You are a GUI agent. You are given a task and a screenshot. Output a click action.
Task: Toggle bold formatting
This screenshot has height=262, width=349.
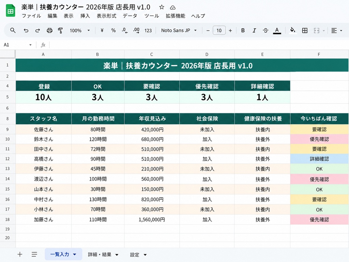click(x=243, y=30)
